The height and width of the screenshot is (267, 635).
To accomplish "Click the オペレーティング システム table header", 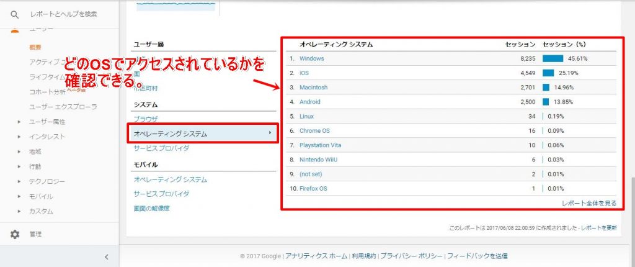I will (336, 44).
